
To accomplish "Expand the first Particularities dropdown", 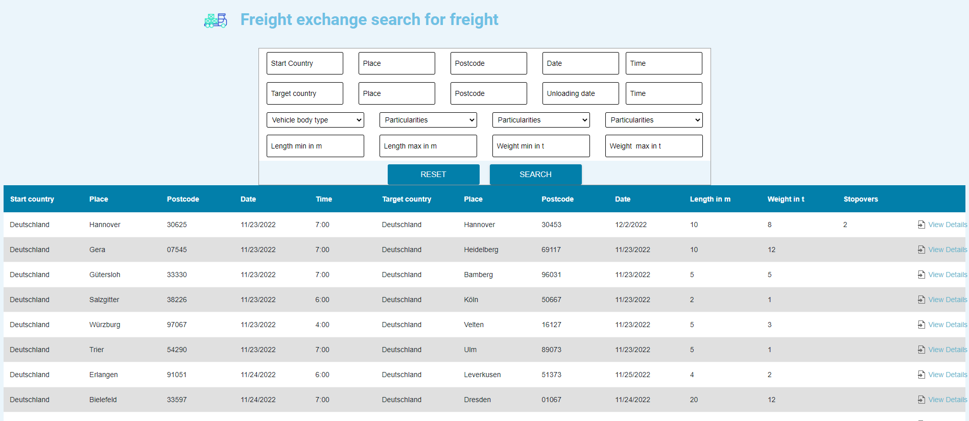I will point(428,120).
